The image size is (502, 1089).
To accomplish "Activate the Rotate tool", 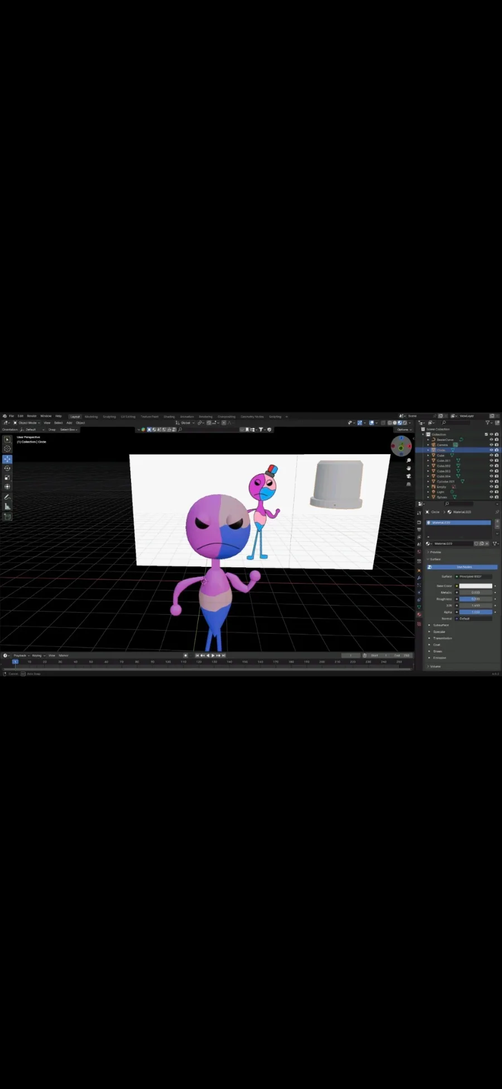I will pyautogui.click(x=7, y=468).
